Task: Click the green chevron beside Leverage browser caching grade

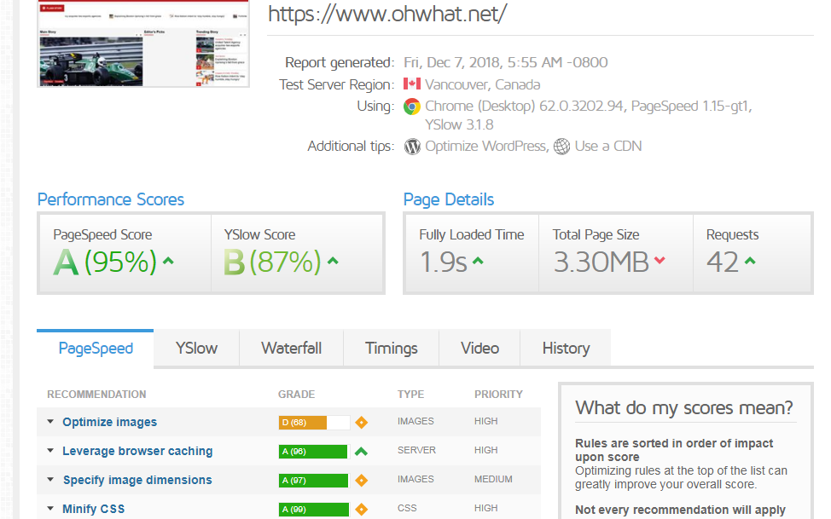Action: coord(361,451)
